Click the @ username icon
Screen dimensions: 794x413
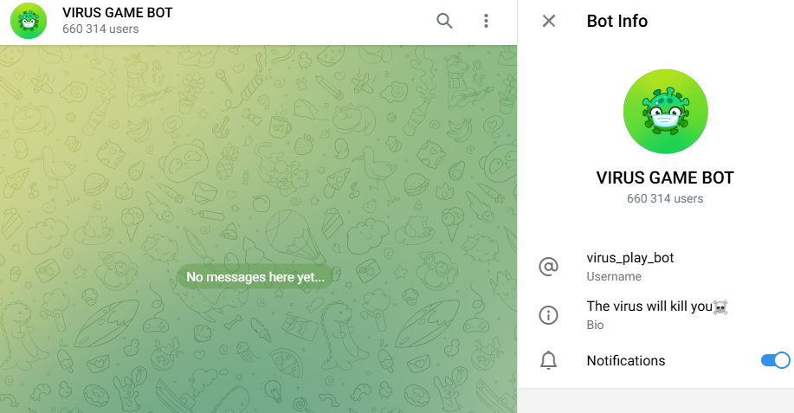[548, 267]
